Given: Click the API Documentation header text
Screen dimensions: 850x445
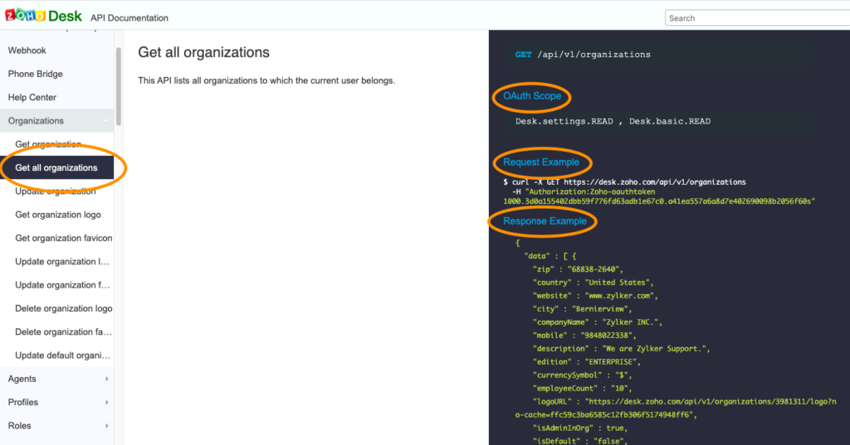Looking at the screenshot, I should pos(129,18).
